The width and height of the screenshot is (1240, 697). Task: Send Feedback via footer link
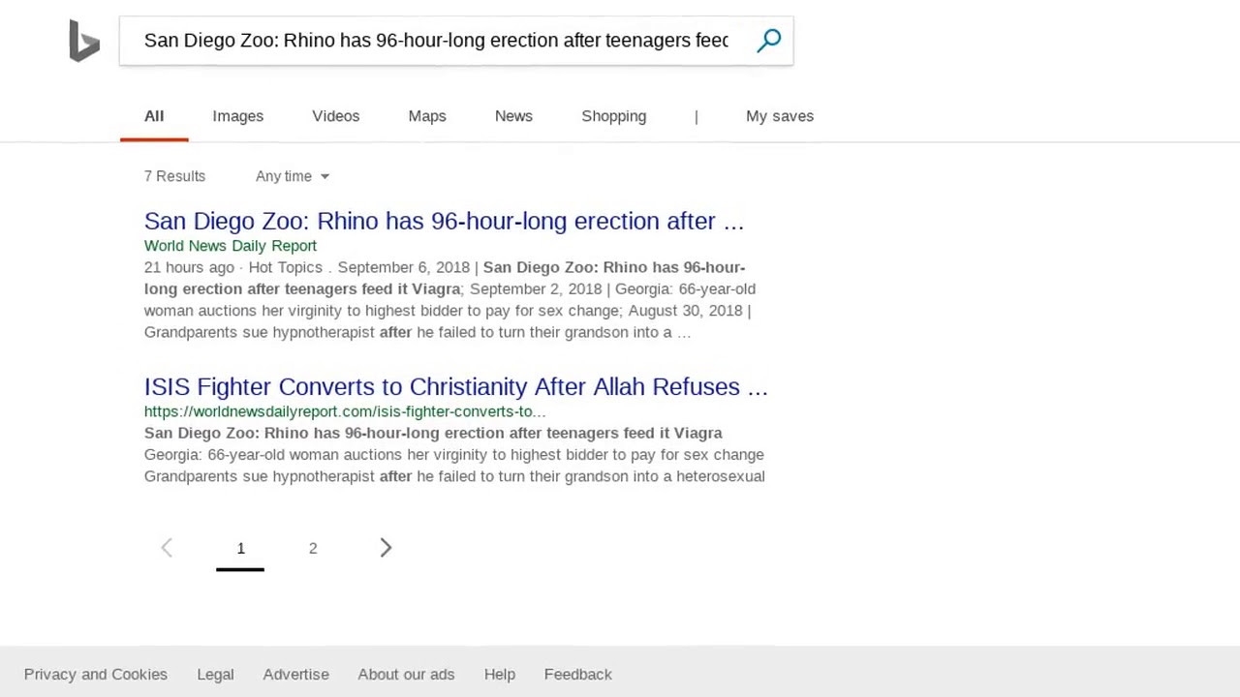577,675
